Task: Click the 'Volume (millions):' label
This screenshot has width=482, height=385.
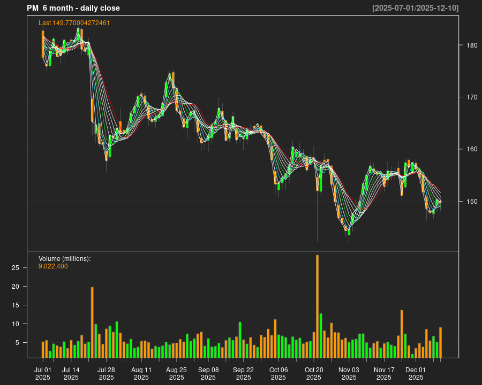Action: click(x=65, y=259)
